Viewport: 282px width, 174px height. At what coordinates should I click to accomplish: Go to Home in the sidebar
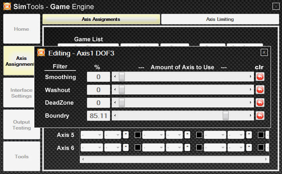tap(22, 29)
